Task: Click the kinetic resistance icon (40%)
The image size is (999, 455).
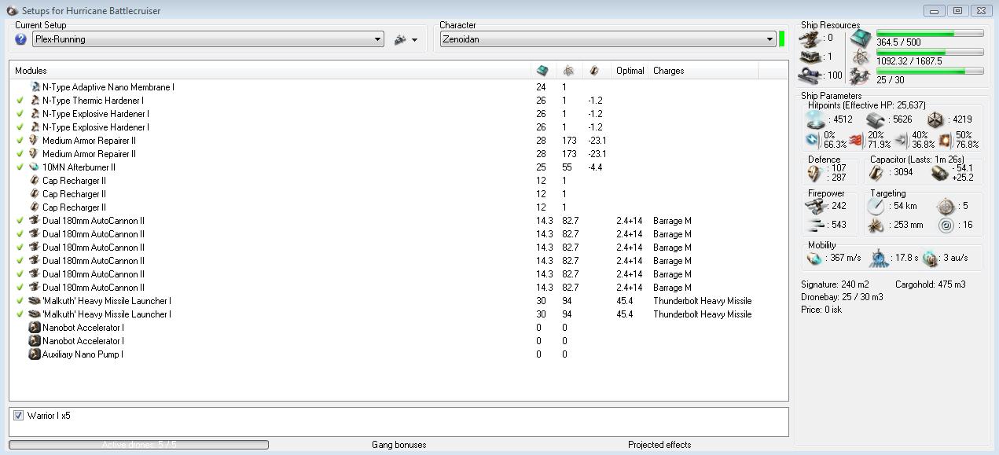Action: (x=901, y=140)
